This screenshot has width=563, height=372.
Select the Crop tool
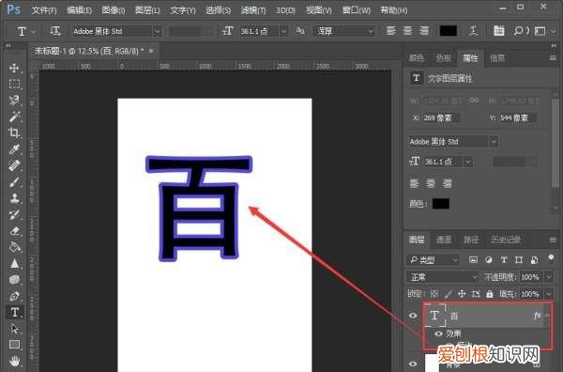pyautogui.click(x=14, y=132)
